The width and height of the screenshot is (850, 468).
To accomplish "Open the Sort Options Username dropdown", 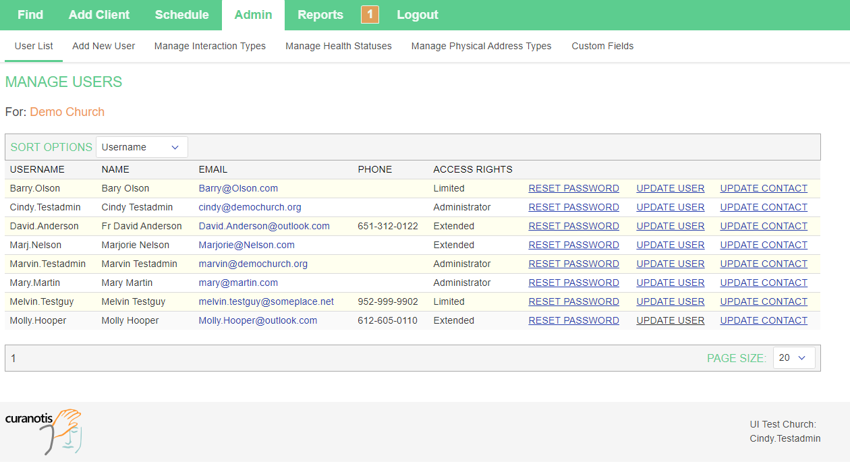I will 142,147.
